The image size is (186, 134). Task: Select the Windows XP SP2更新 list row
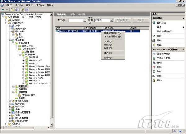[98, 31]
